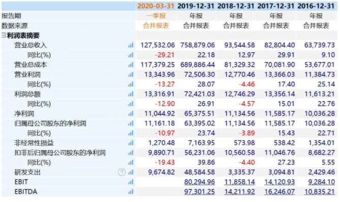Viewport: 340px width, 202px height.
Task: Open chart icon for 研发支出 row
Action: pyautogui.click(x=131, y=172)
